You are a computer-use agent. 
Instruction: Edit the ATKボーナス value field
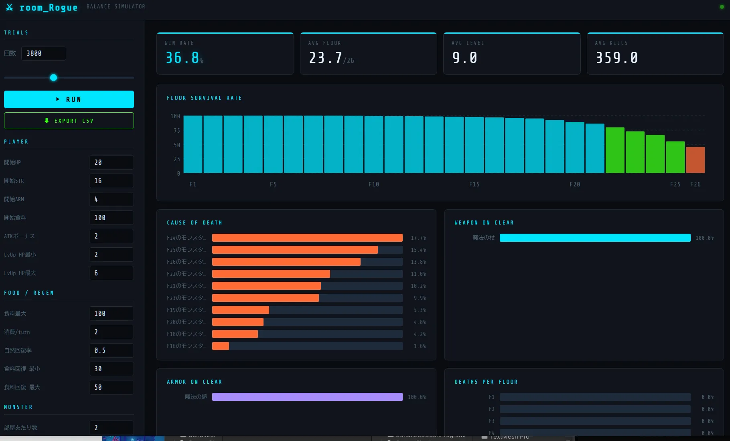[111, 236]
